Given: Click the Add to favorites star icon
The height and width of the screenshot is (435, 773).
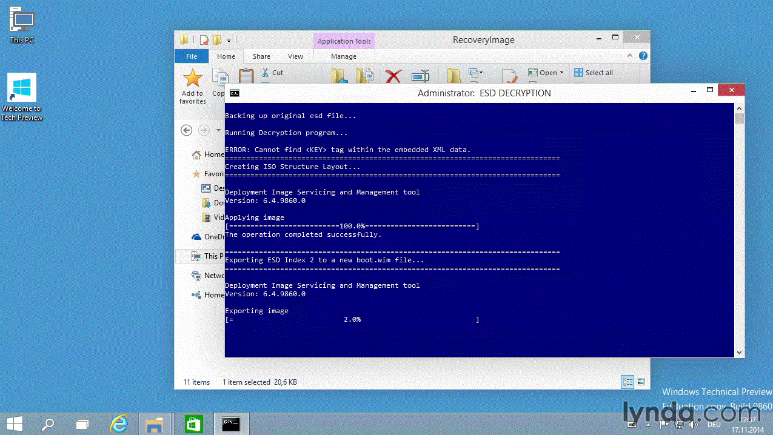Looking at the screenshot, I should pyautogui.click(x=192, y=78).
